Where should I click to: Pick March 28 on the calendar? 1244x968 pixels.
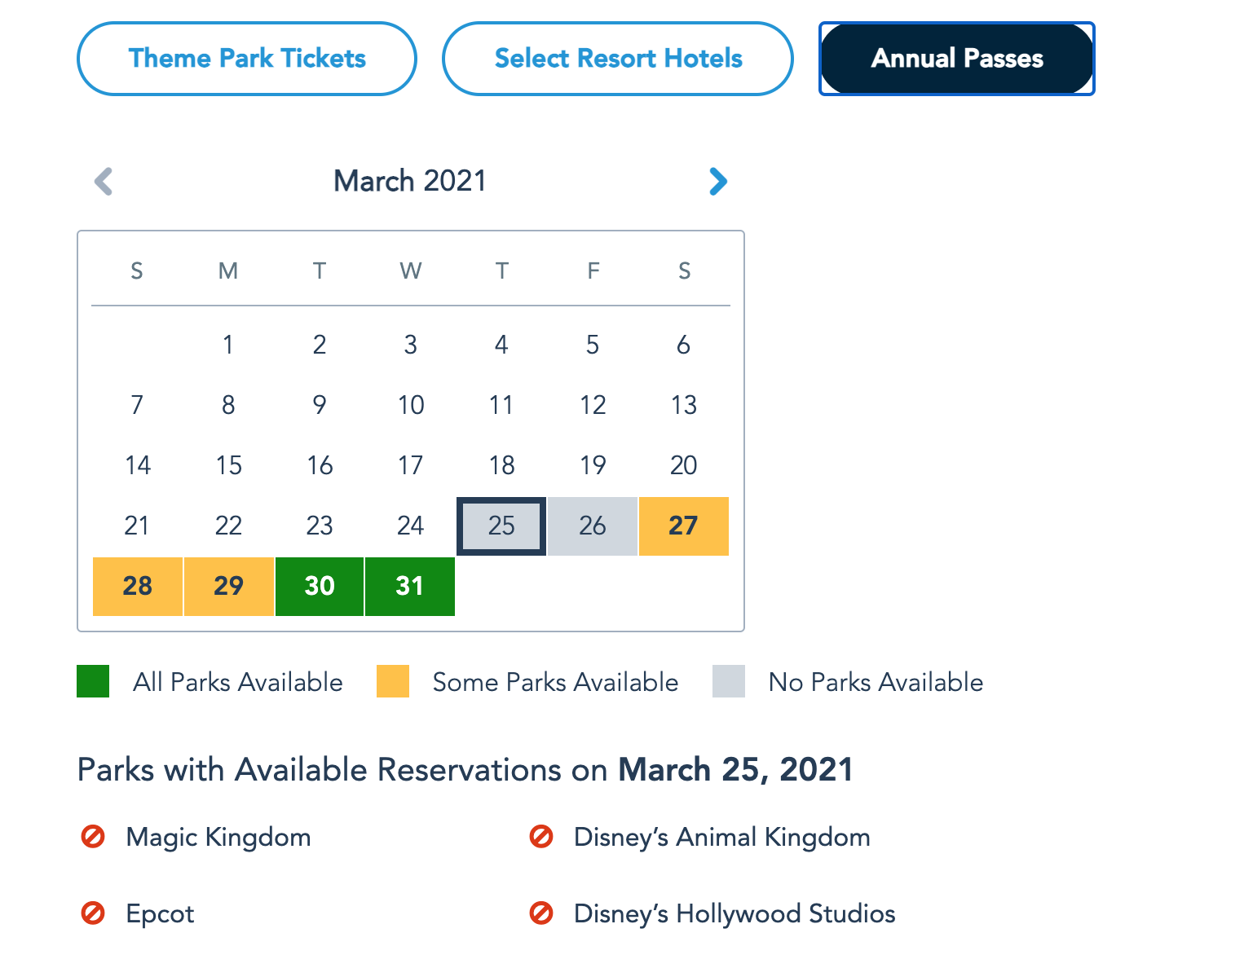(138, 586)
